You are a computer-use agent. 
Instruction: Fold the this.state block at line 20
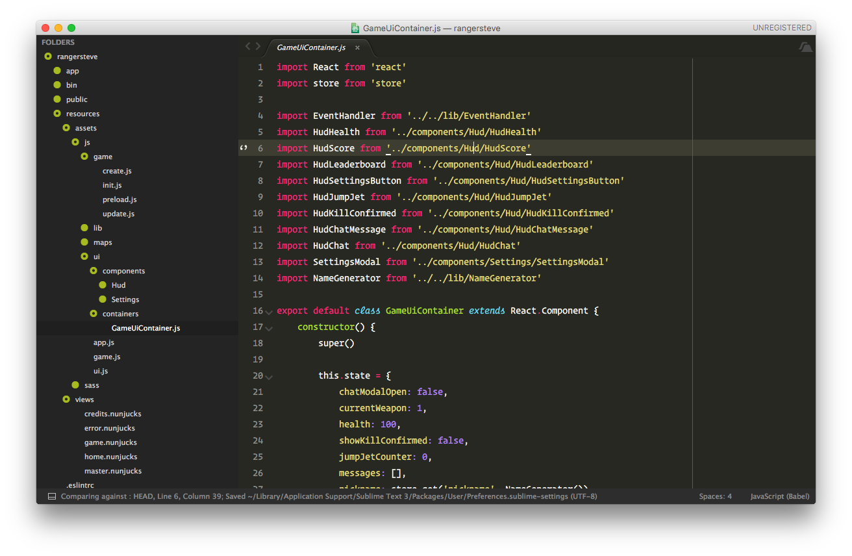point(269,377)
